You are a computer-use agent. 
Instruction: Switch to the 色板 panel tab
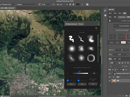(x=115, y=13)
